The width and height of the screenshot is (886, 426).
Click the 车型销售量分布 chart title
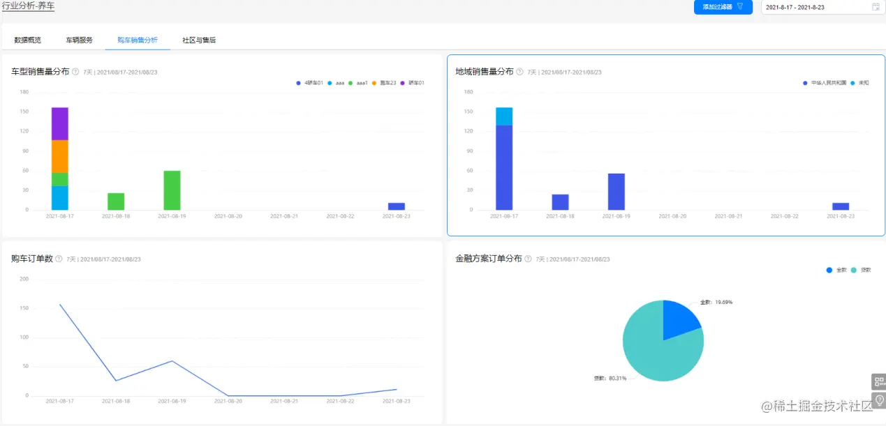tap(40, 72)
